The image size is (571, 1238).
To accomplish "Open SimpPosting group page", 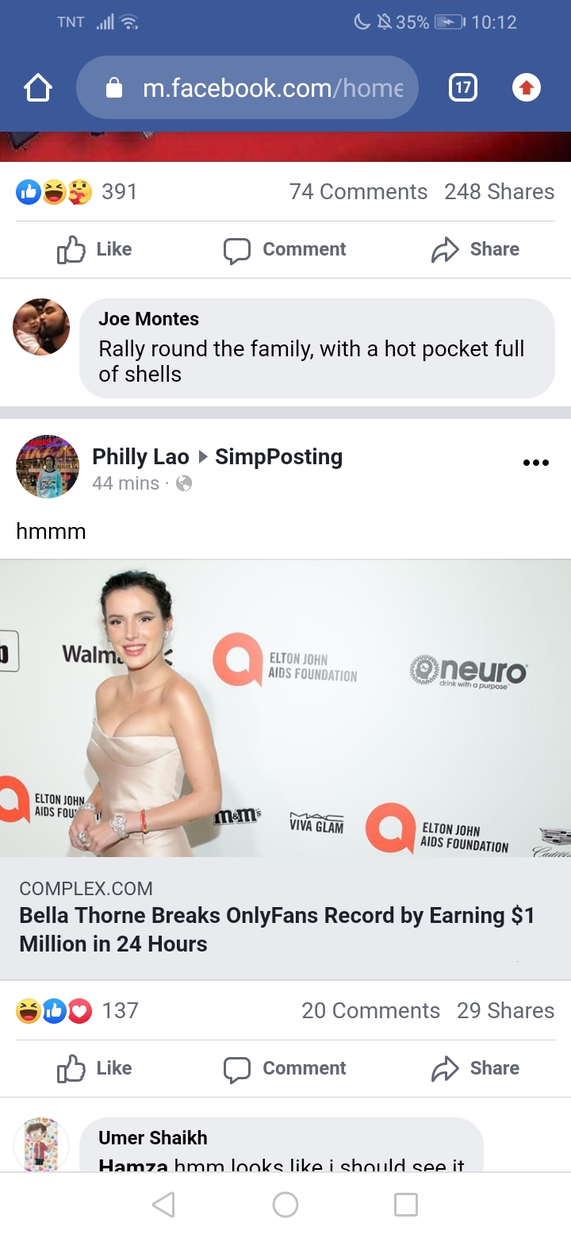I will coord(278,457).
